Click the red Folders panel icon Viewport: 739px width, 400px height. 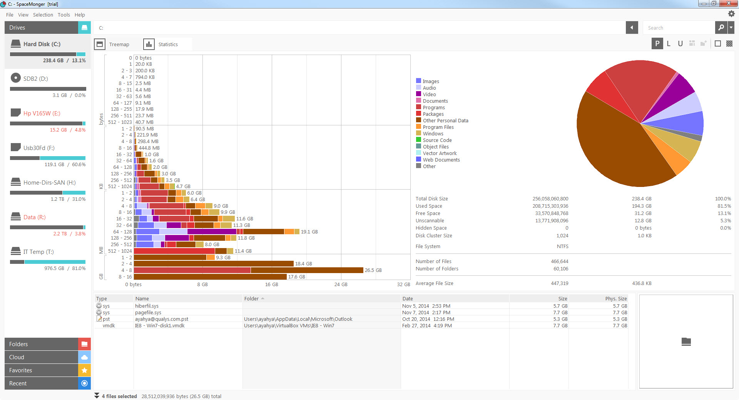[x=84, y=344]
